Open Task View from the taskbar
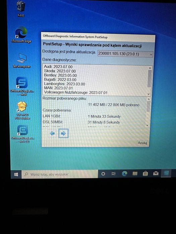This screenshot has height=234, width=176. pyautogui.click(x=114, y=173)
